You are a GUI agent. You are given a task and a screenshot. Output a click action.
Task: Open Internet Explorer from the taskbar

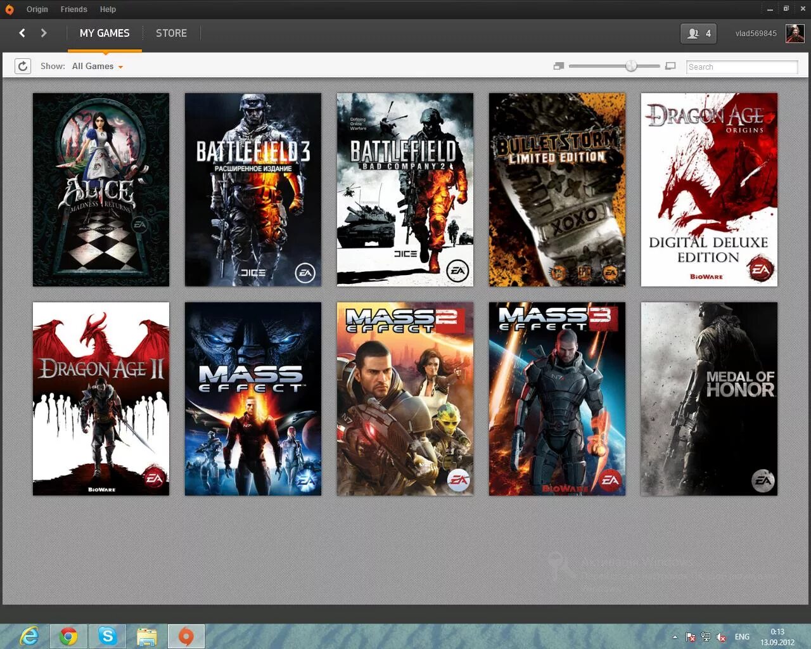coord(29,636)
